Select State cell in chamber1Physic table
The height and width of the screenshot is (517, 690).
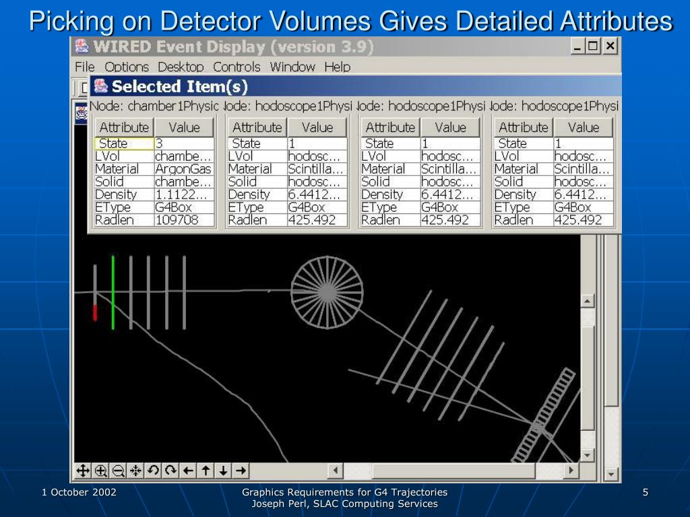tap(124, 144)
